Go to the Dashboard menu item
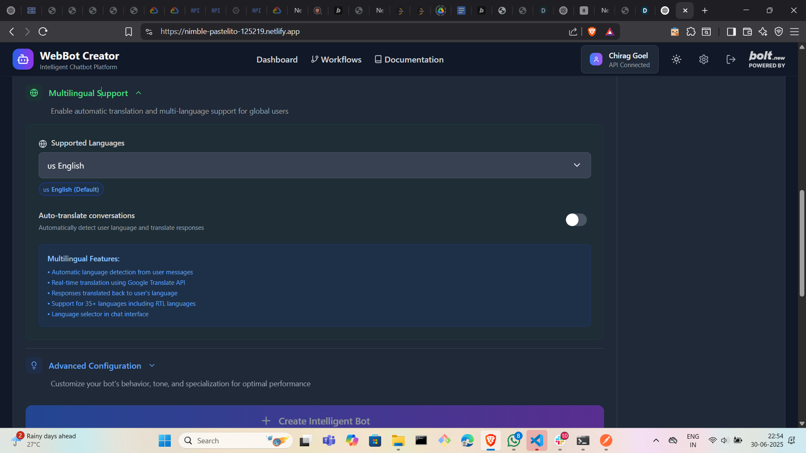 pyautogui.click(x=277, y=60)
